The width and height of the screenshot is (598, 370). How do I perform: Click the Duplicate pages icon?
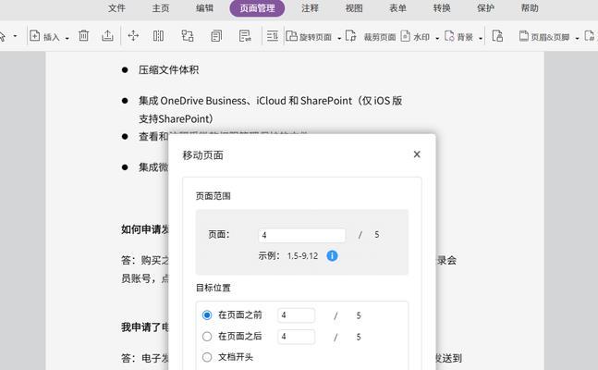[x=216, y=36]
